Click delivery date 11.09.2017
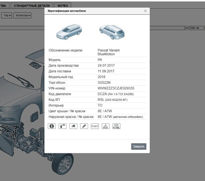The image size is (205, 181). coord(106,71)
